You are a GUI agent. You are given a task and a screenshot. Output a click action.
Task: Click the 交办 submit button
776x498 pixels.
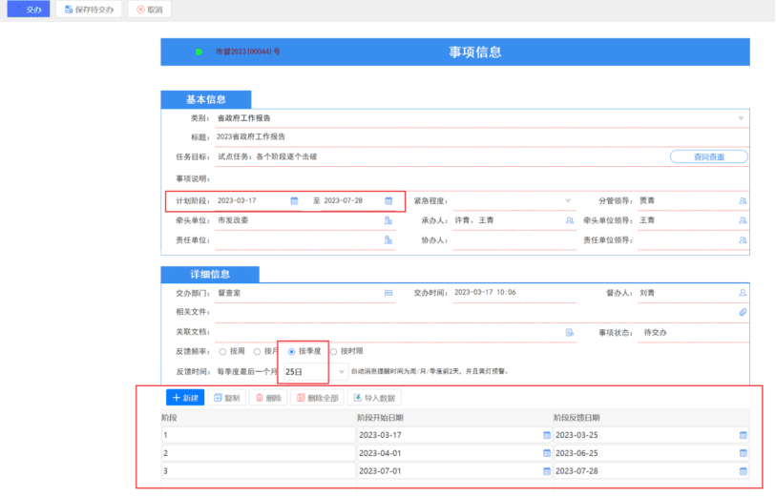click(29, 9)
